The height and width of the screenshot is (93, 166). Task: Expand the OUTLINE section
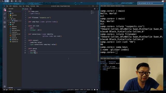pyautogui.click(x=10, y=88)
